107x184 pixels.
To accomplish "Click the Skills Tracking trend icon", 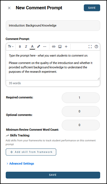I will [7, 136].
